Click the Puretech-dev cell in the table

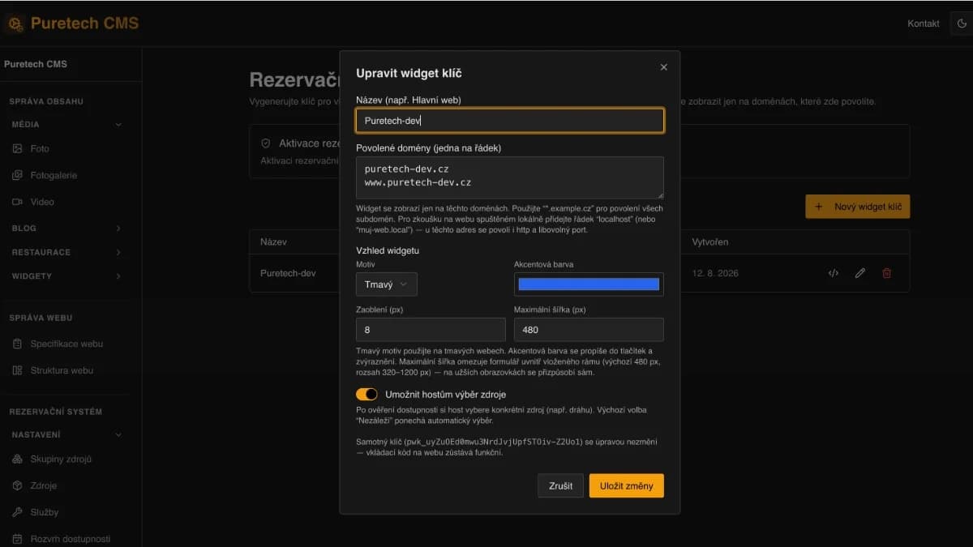288,273
